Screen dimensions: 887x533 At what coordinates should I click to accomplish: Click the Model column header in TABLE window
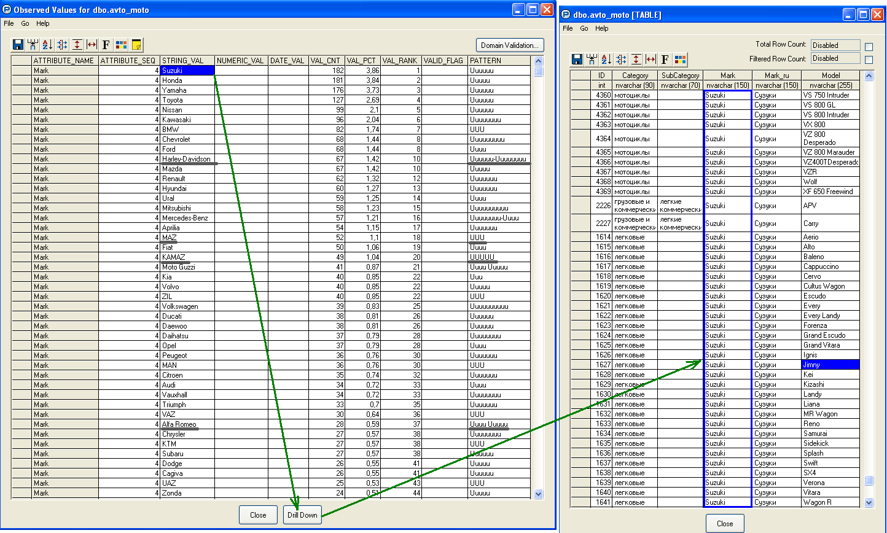[x=830, y=76]
